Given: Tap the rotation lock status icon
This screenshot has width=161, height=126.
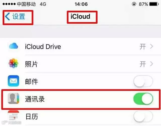Looking at the screenshot, I should (x=134, y=4).
